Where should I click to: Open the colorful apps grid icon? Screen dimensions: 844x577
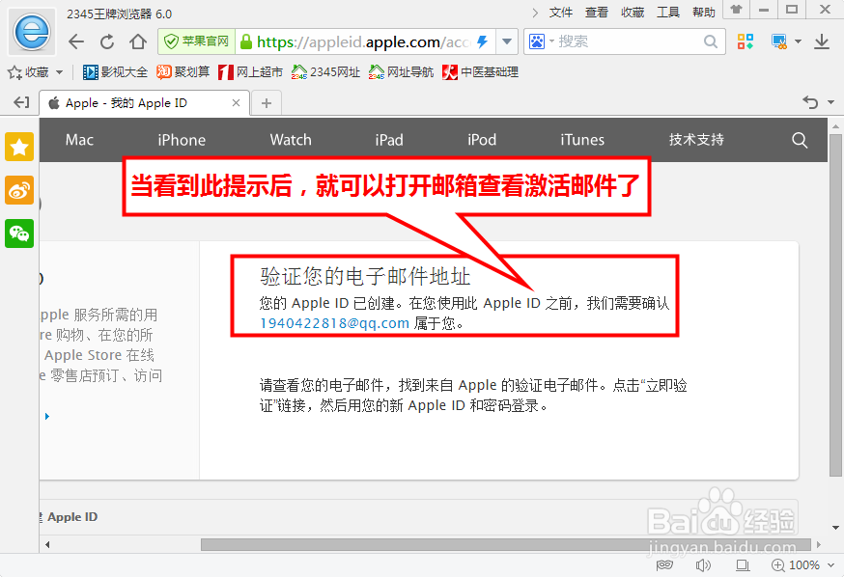point(746,41)
